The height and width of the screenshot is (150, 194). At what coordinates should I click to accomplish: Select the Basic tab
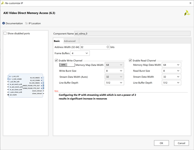click(57, 41)
